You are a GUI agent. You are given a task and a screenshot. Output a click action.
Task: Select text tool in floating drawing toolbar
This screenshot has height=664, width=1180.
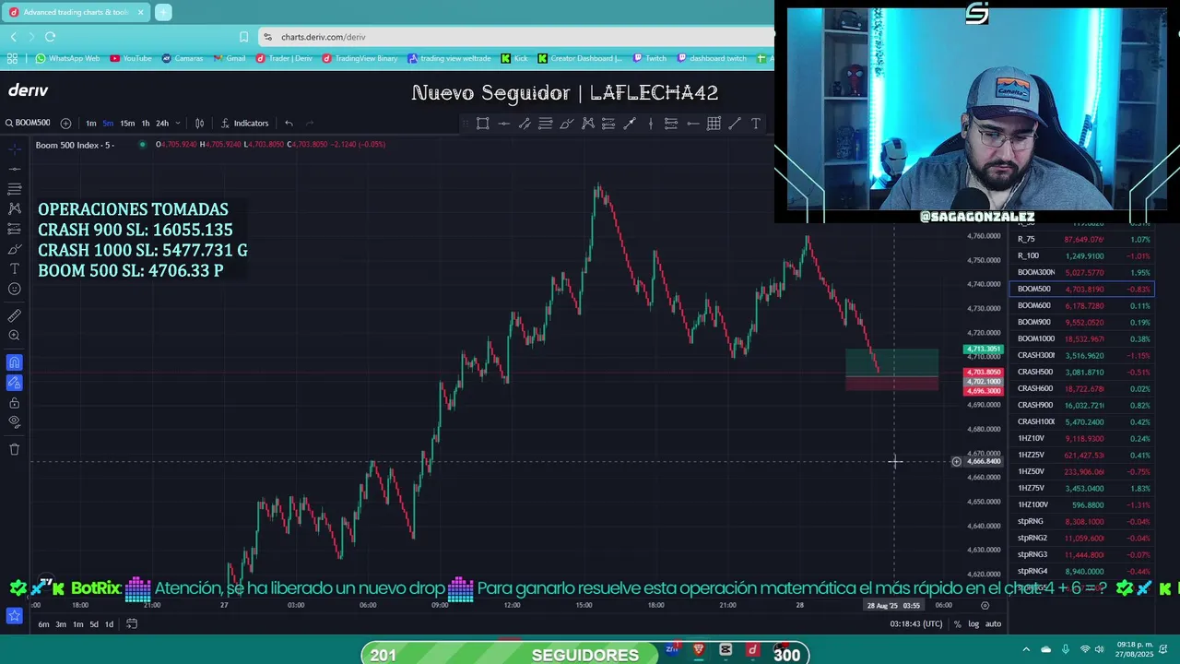[x=756, y=124]
